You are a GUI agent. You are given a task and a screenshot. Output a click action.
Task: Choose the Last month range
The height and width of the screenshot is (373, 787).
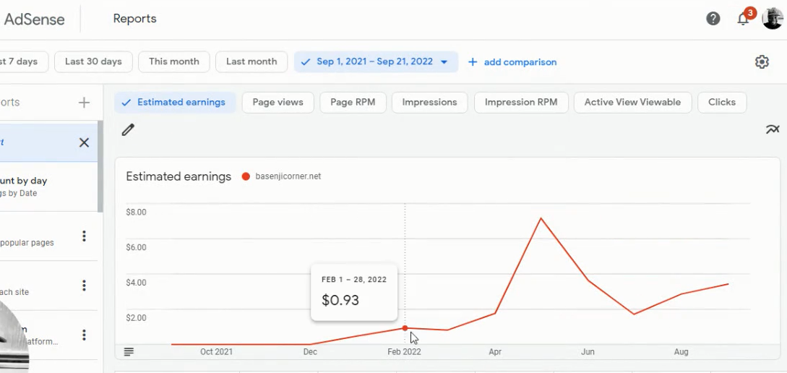pos(251,61)
